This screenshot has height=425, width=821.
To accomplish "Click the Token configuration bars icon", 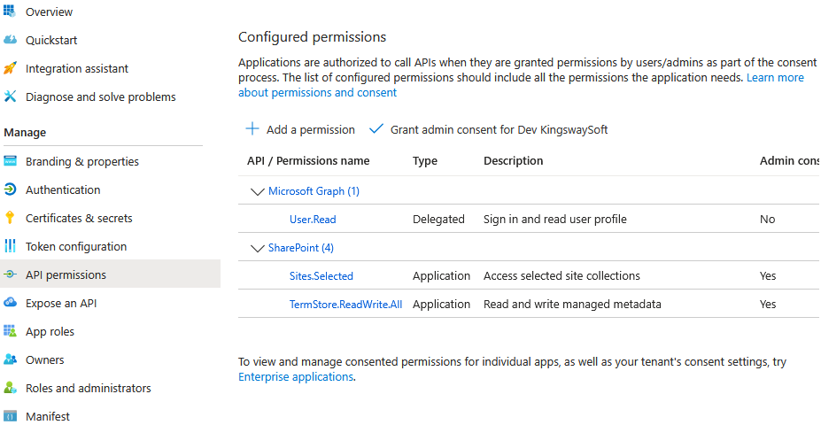I will pos(10,247).
